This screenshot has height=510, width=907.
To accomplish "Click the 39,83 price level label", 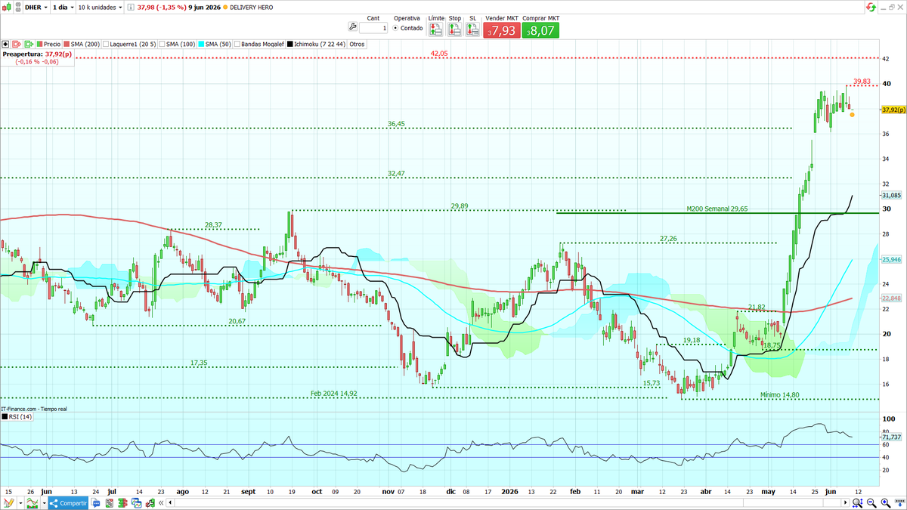I will [862, 82].
